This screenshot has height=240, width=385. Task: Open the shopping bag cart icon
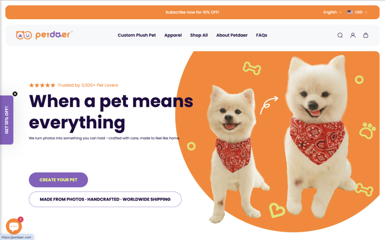[x=366, y=35]
